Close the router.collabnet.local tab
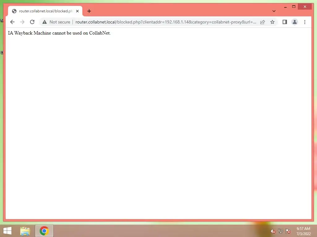This screenshot has height=237, width=317. 77,11
